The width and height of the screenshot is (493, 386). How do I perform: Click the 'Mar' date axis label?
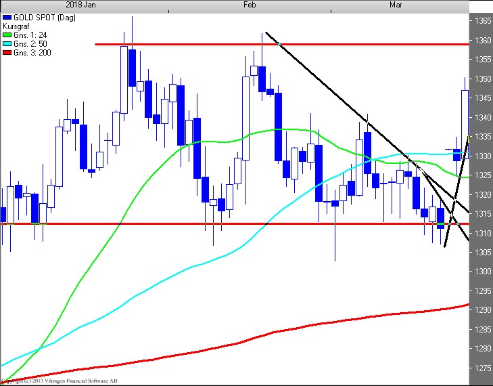point(396,5)
